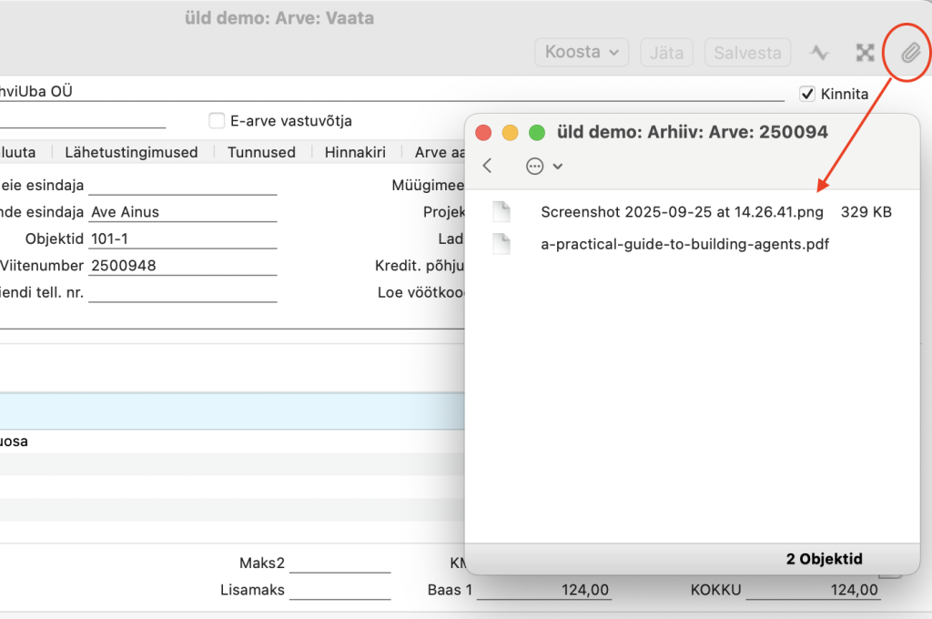Expand the chevron next to ellipsis button
This screenshot has width=932, height=619.
click(x=558, y=166)
